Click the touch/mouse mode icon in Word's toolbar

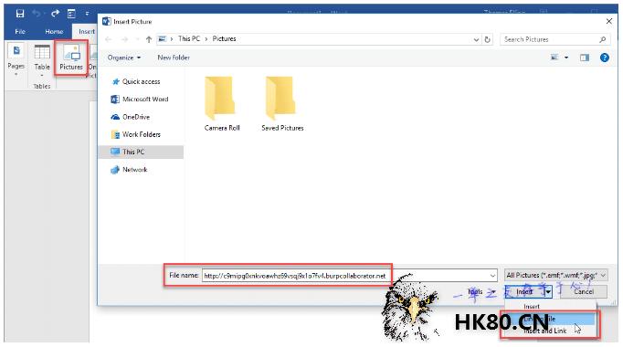click(71, 14)
